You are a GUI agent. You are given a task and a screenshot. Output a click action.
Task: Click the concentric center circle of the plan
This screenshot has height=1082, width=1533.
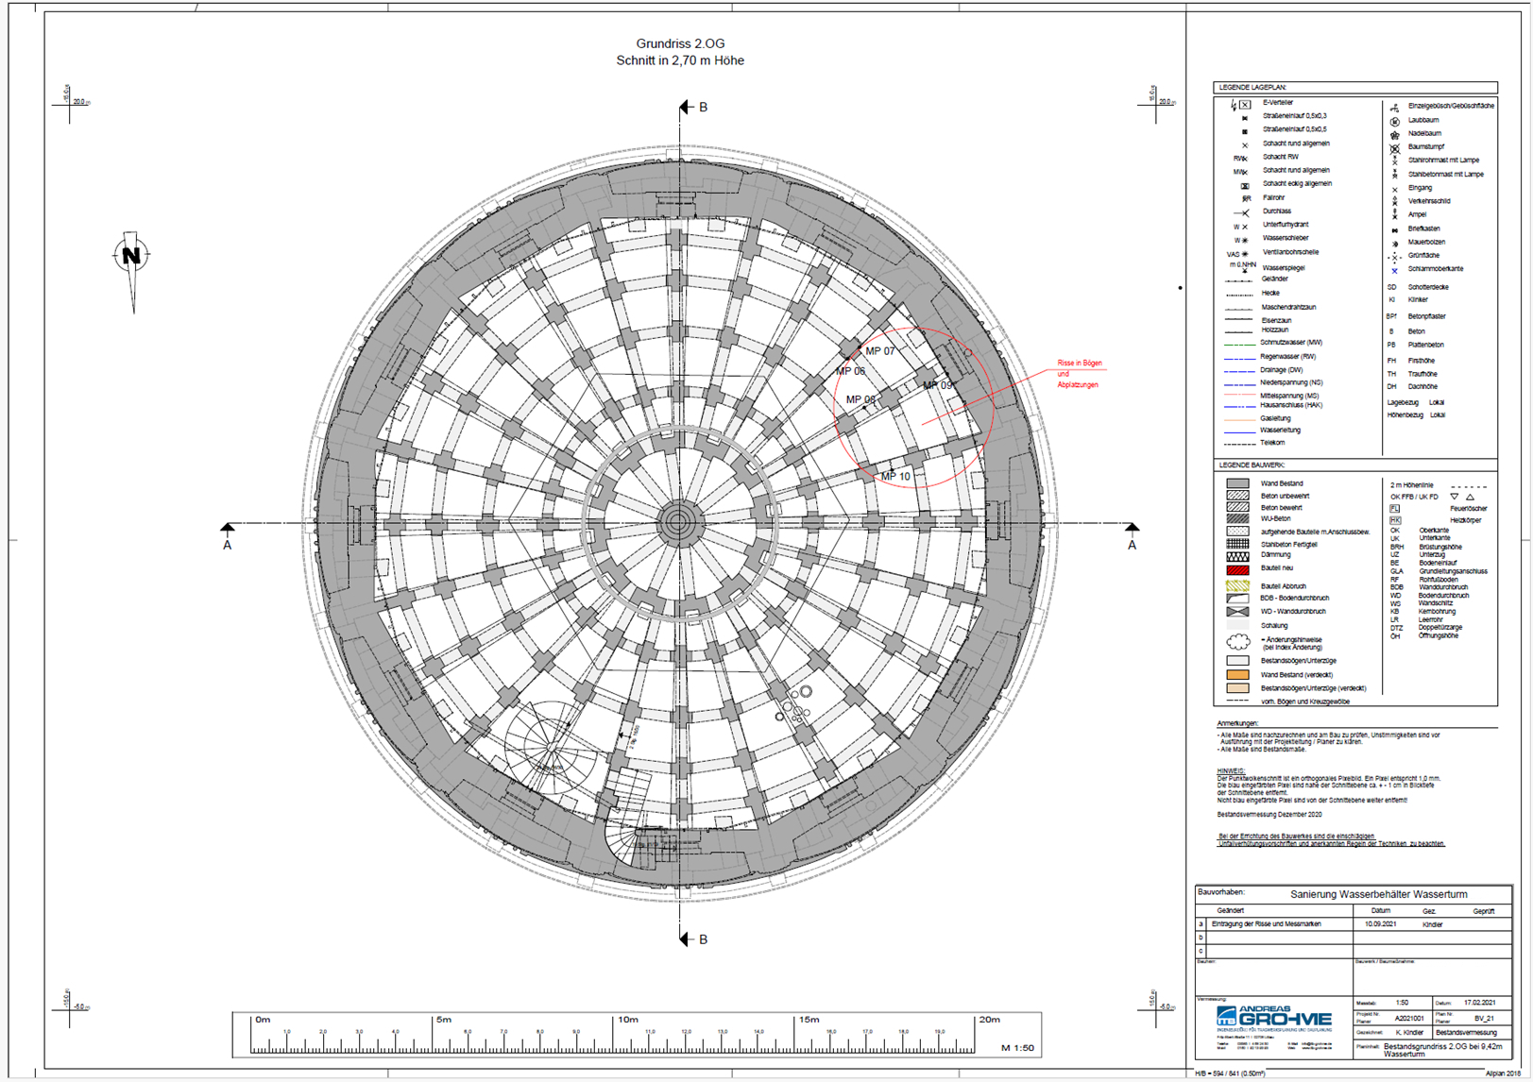pos(679,522)
